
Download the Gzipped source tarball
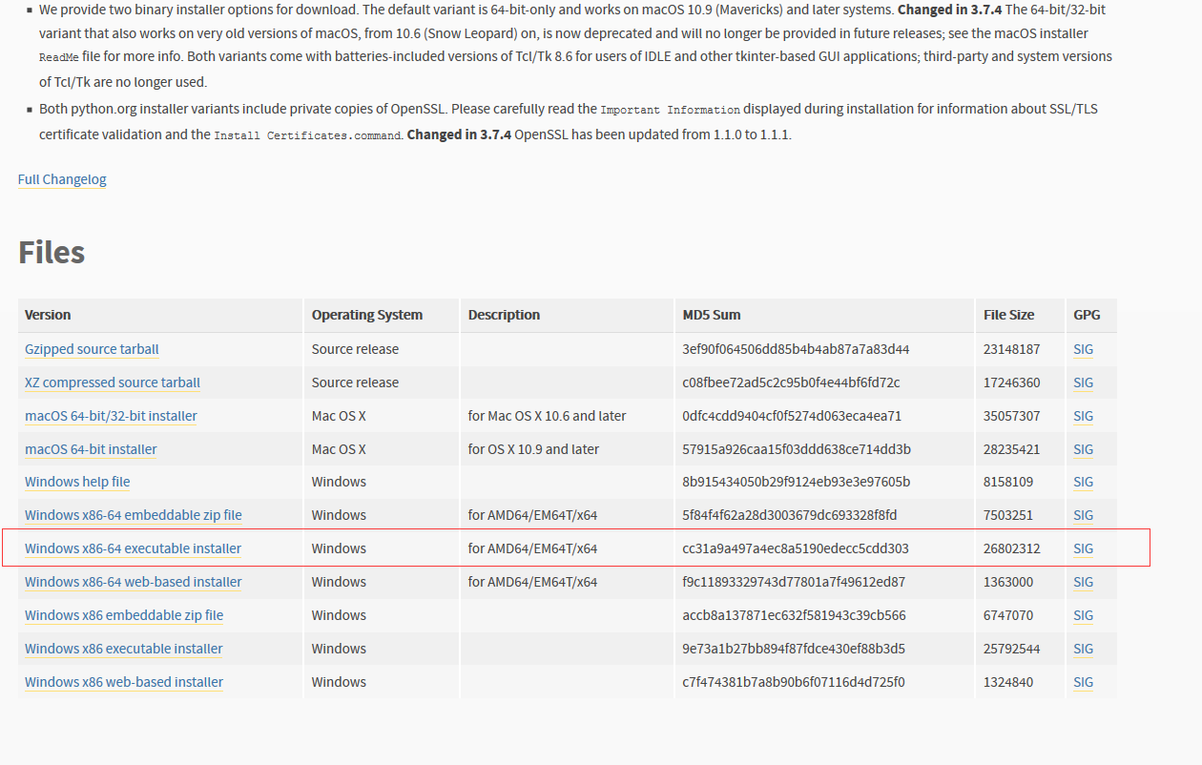point(92,349)
